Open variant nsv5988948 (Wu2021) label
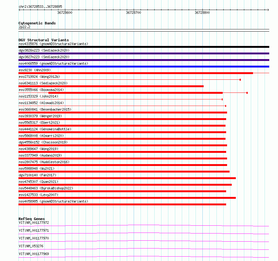The image size is (278, 261). 37,168
